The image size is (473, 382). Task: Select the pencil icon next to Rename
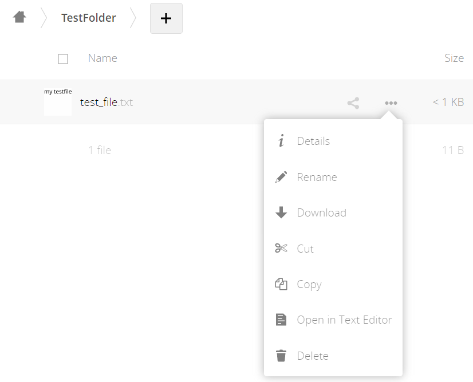coord(281,177)
